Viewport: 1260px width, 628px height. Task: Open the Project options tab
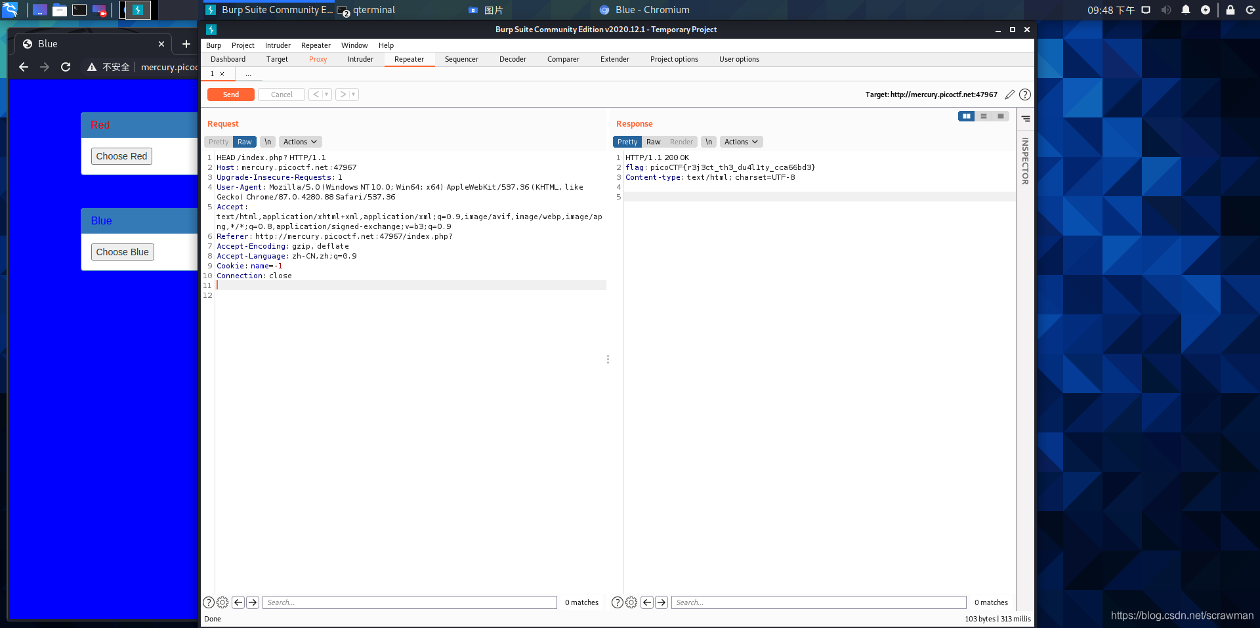[x=674, y=59]
